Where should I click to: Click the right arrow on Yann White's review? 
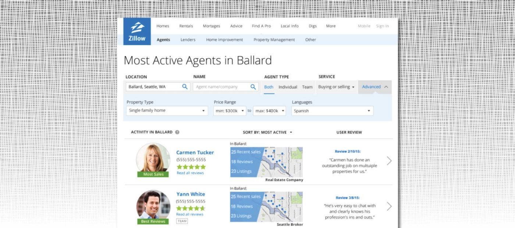pyautogui.click(x=389, y=206)
